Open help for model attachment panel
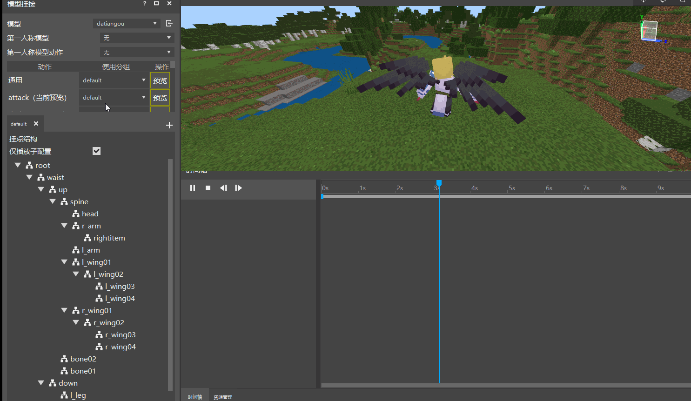691x401 pixels. 144,3
